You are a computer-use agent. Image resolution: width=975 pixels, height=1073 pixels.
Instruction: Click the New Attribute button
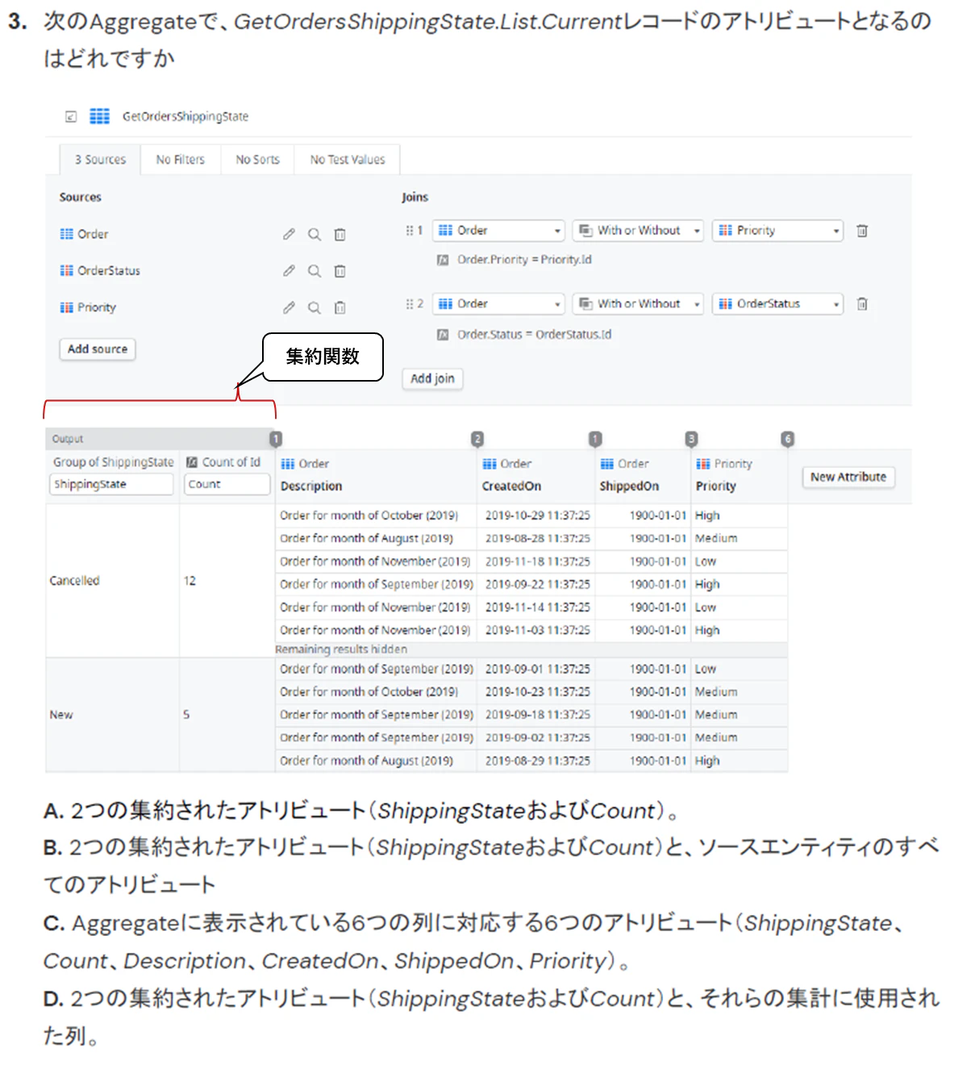[848, 477]
